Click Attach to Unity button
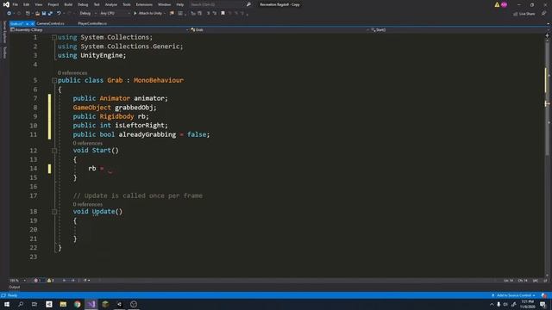The height and width of the screenshot is (310, 552). click(147, 14)
